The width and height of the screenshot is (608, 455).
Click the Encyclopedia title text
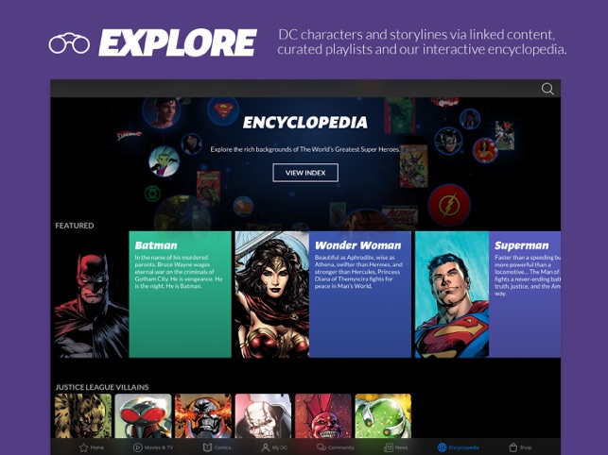(x=305, y=123)
